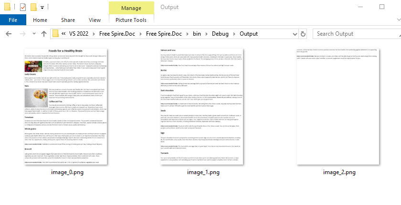Open the Picture Tools tab
Viewport: 401px width, 205px height.
pos(131,20)
